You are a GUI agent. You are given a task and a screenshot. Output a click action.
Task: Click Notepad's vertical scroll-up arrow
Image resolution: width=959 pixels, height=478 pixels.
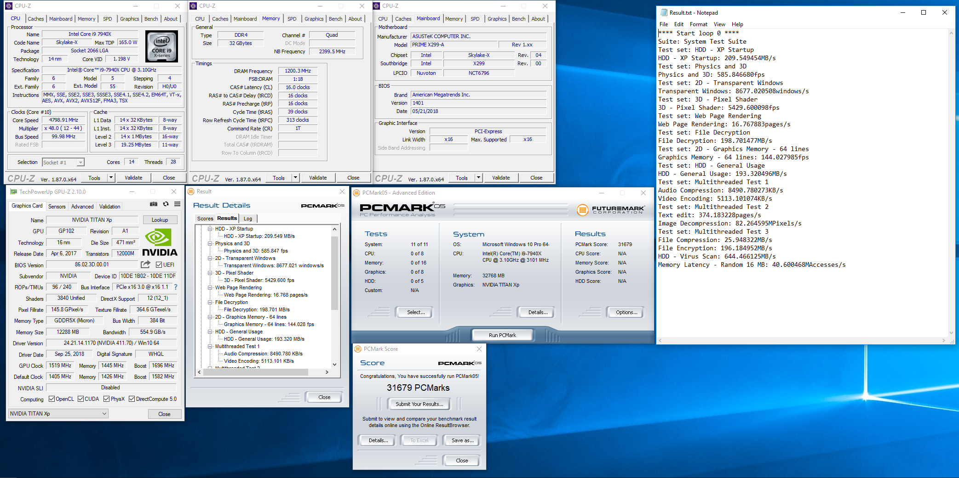952,33
